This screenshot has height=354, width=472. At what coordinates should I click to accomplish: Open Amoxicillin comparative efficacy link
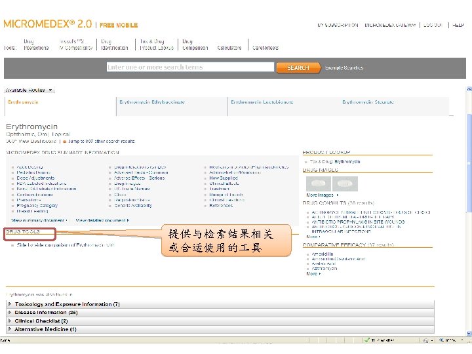[x=323, y=254]
